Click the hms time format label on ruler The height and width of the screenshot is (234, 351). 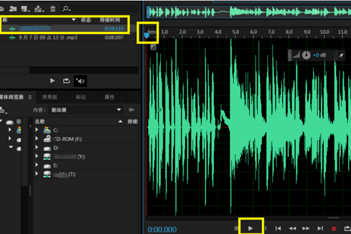click(x=152, y=32)
